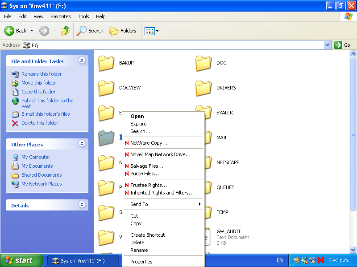This screenshot has width=357, height=267.
Task: Choose Salvage Files... menu entry
Action: tap(163, 166)
